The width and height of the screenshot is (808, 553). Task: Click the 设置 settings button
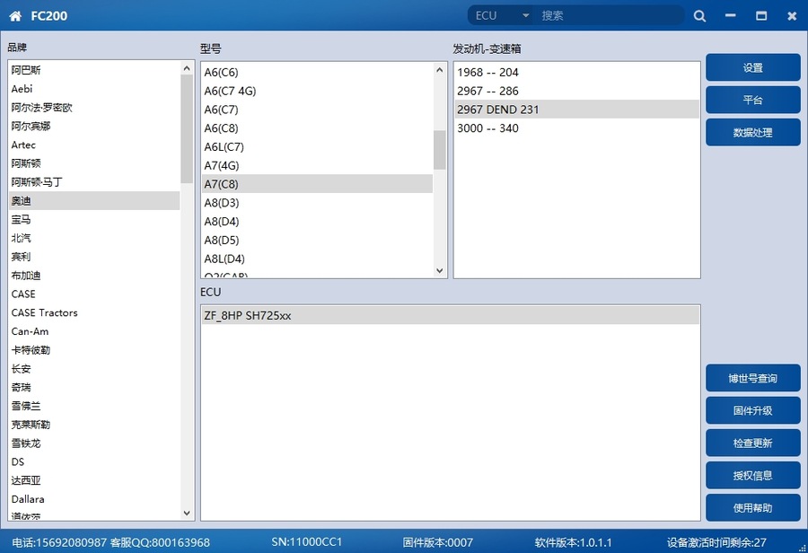[x=753, y=67]
